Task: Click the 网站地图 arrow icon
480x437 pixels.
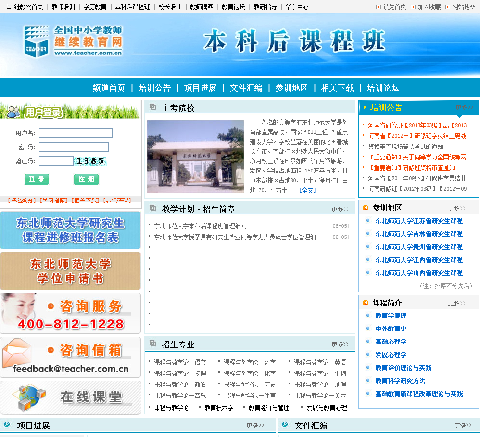Action: pos(448,7)
